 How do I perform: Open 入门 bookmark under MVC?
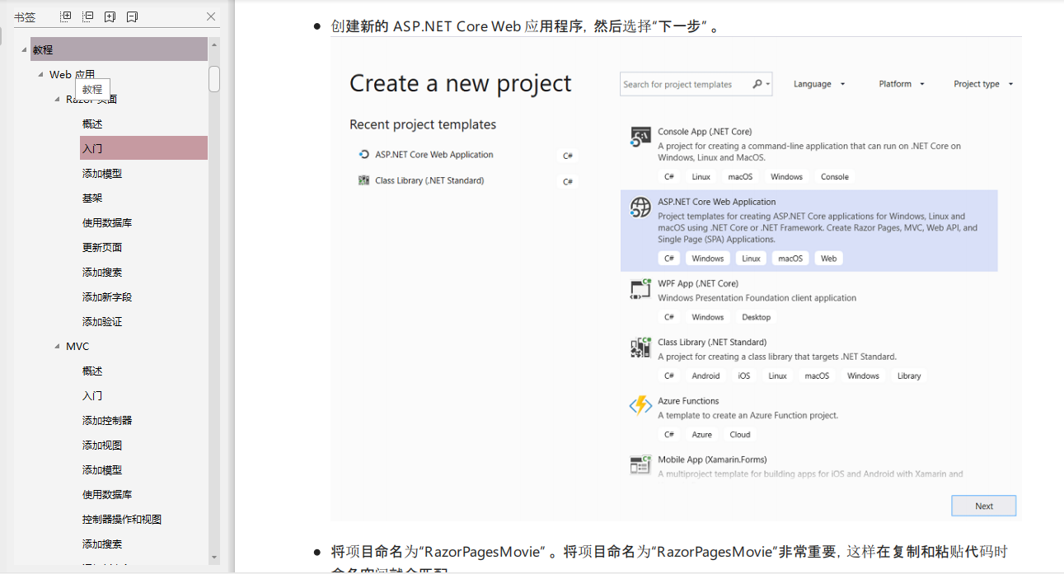pos(92,395)
